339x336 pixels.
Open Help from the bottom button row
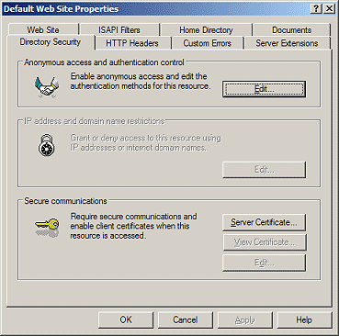(x=304, y=319)
